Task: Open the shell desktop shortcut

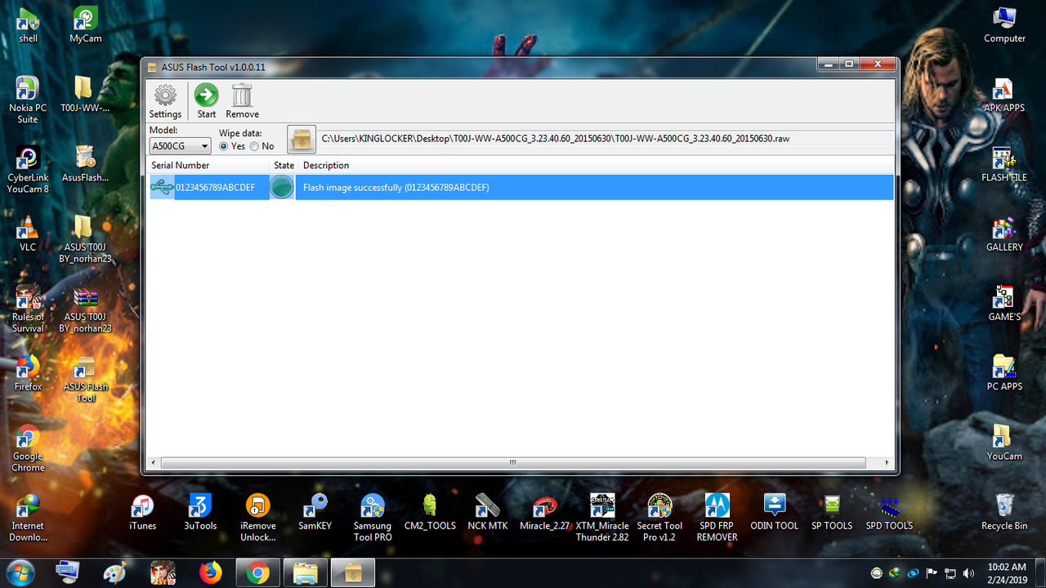Action: [28, 24]
